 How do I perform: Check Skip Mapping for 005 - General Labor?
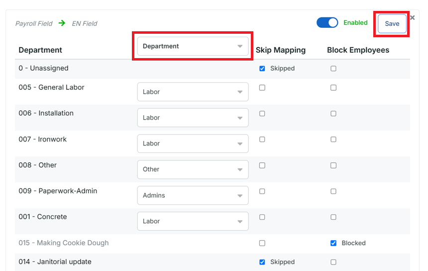click(x=262, y=88)
